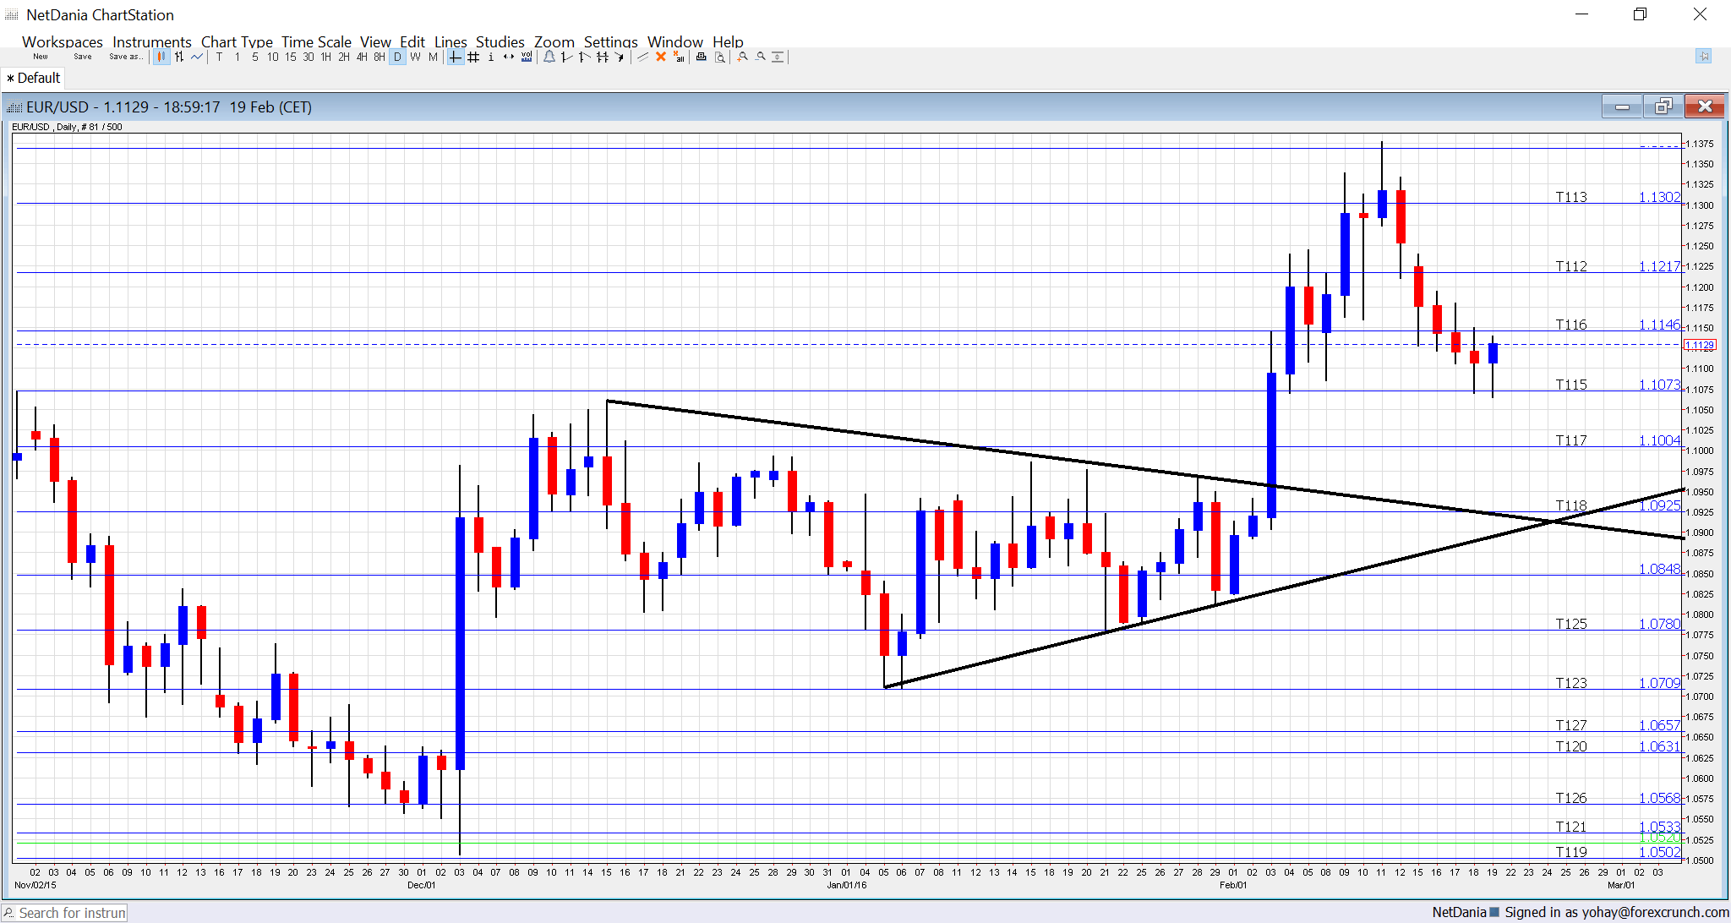The height and width of the screenshot is (923, 1731).
Task: Click the fit vertical scale icon
Action: click(x=778, y=57)
